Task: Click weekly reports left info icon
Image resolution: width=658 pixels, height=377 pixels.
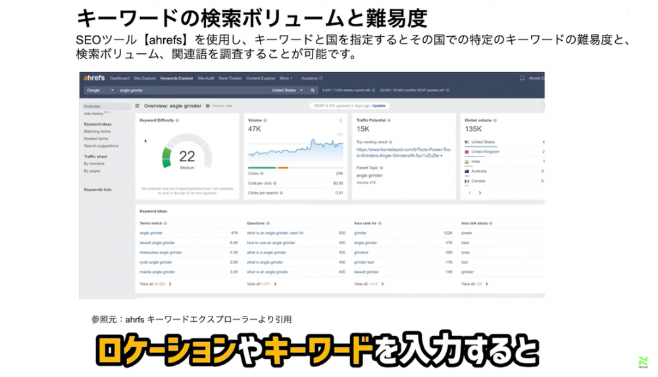Action: 374,90
